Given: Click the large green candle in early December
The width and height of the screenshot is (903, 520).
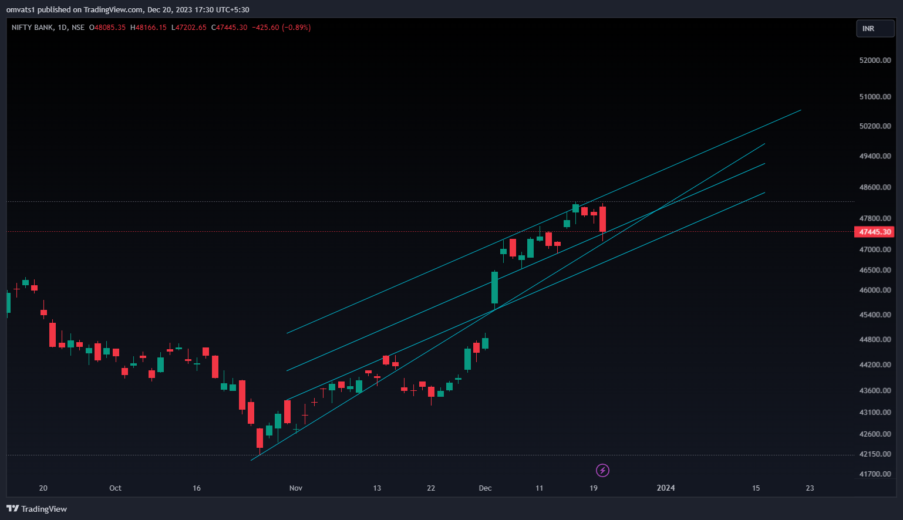Looking at the screenshot, I should pos(494,288).
